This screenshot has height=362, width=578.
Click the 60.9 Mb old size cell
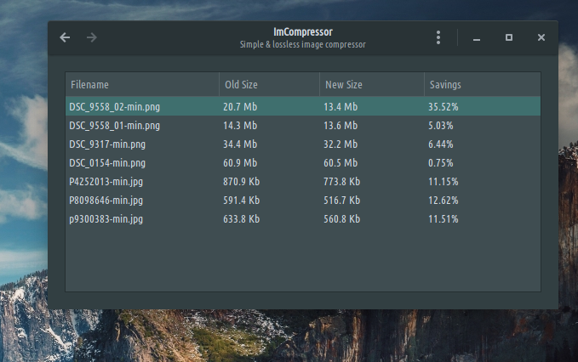pos(240,163)
